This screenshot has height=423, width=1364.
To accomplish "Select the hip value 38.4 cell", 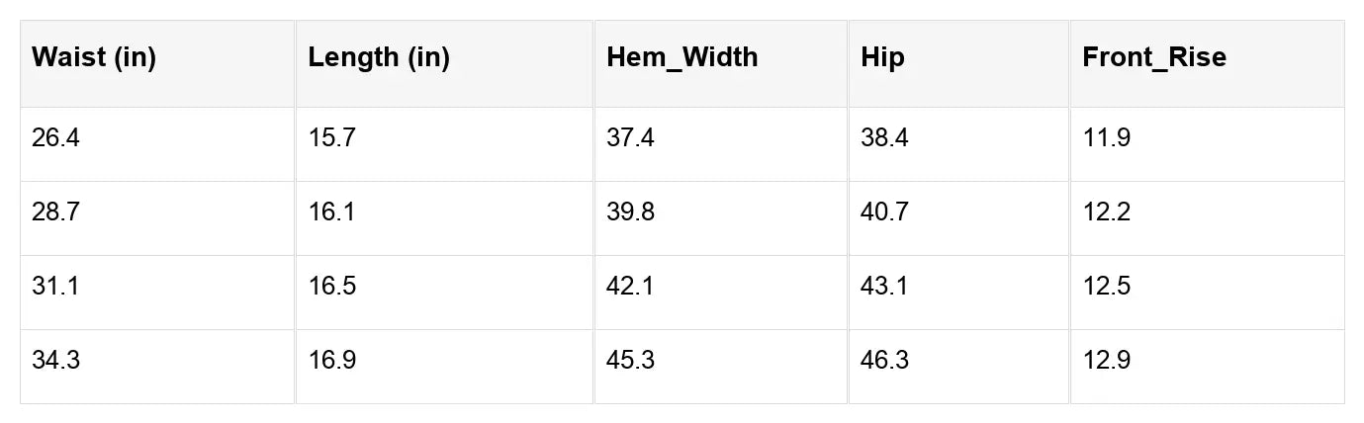I will (x=885, y=138).
